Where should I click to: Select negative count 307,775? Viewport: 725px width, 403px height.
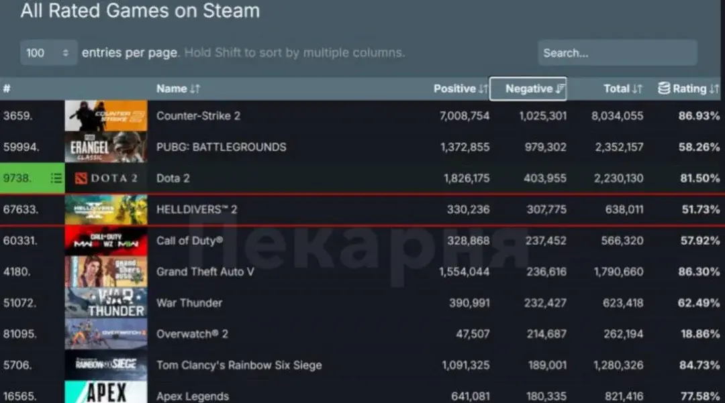546,210
